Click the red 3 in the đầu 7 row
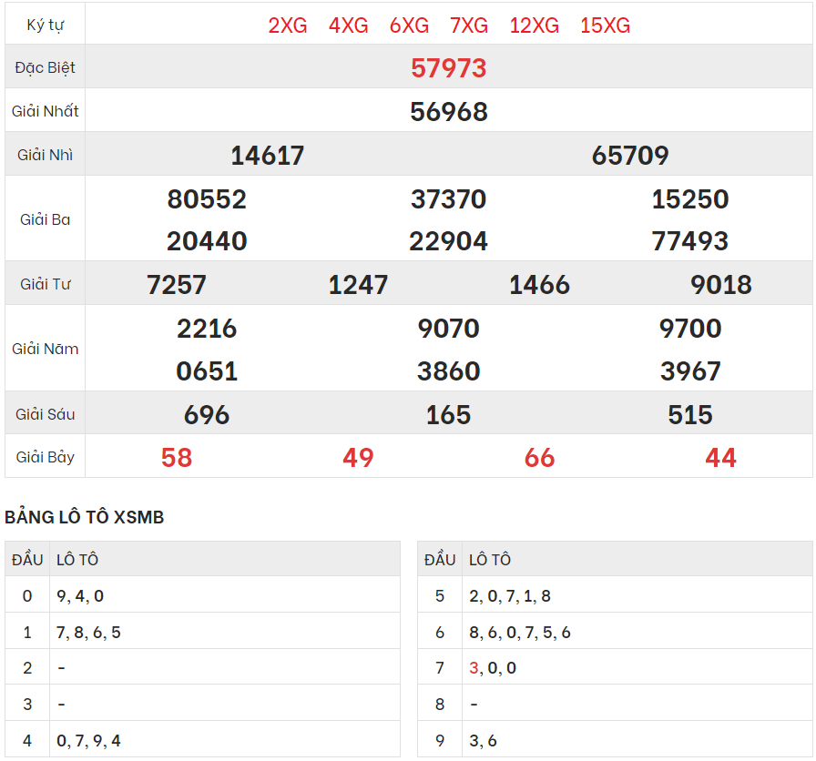The width and height of the screenshot is (816, 761). pyautogui.click(x=474, y=668)
